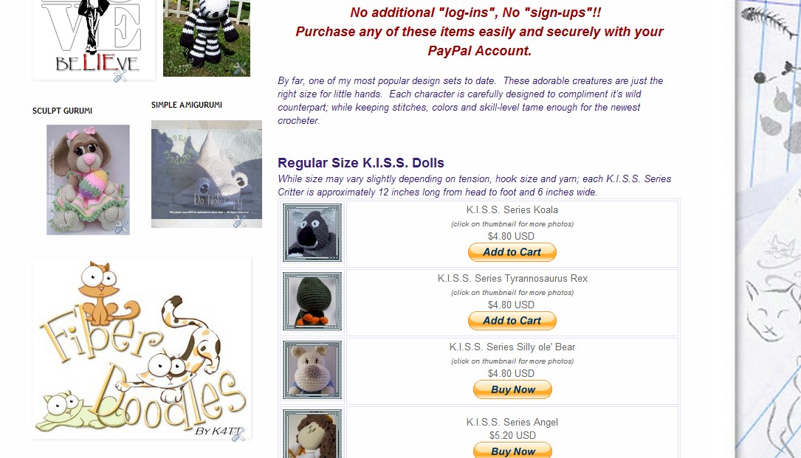801x458 pixels.
Task: Open the Simple Amigurumi sample image
Action: tap(207, 174)
